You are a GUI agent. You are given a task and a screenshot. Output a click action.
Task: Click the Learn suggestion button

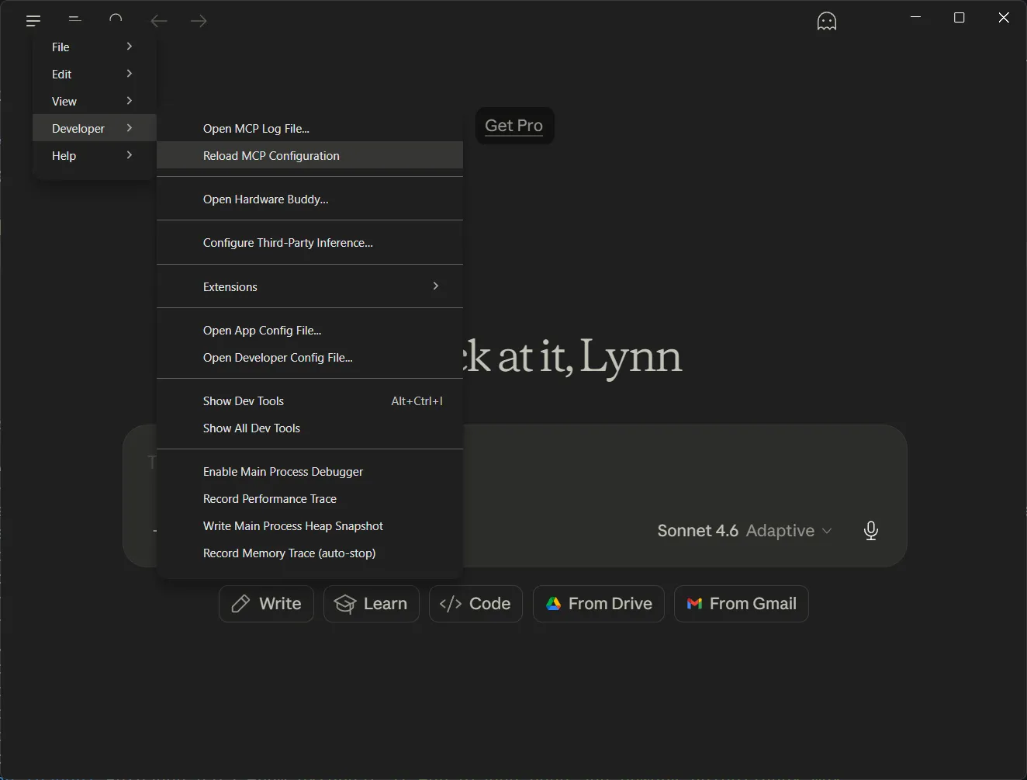coord(372,604)
